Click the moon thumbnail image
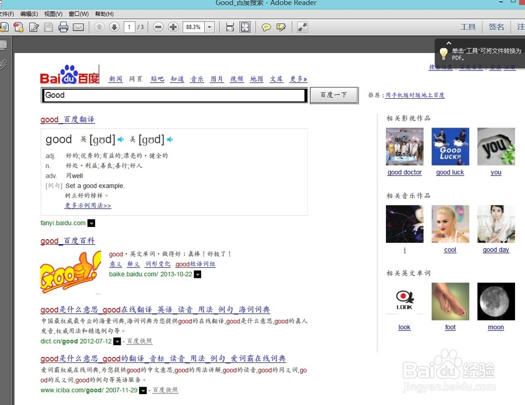This screenshot has width=525, height=405. coord(496,301)
